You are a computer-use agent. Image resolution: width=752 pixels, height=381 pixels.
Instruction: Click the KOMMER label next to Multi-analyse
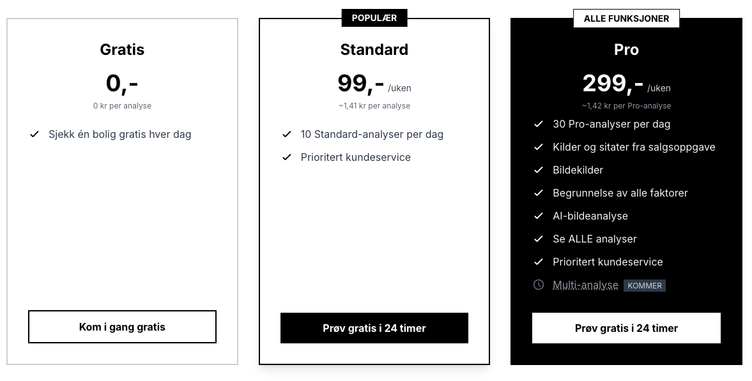coord(644,285)
